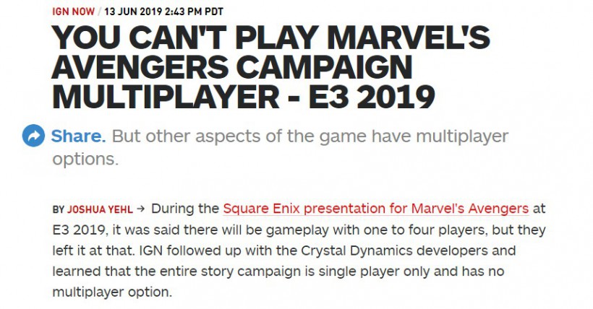Open the IGN NOW category link
The height and width of the screenshot is (309, 593).
coord(73,12)
